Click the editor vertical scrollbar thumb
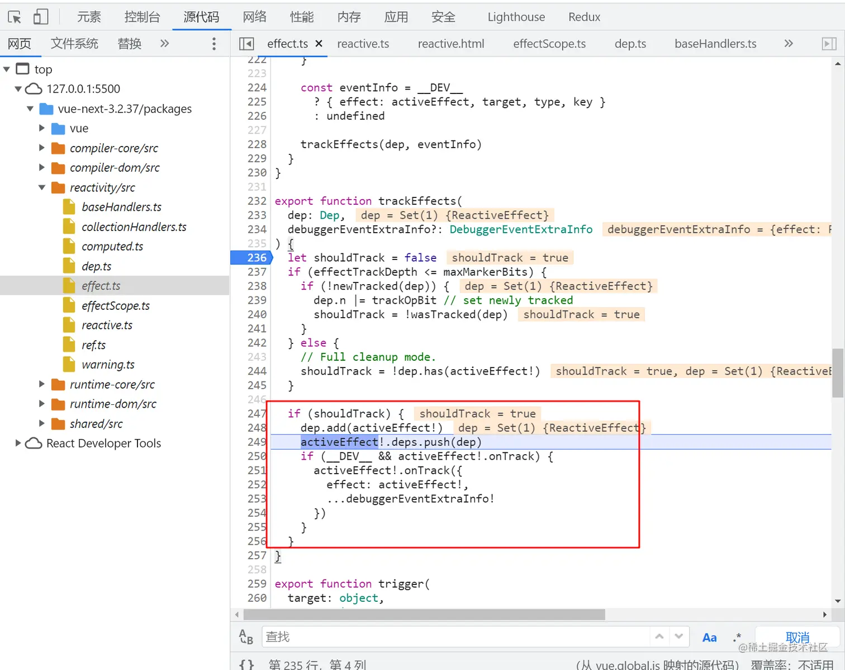845x670 pixels. pyautogui.click(x=837, y=372)
